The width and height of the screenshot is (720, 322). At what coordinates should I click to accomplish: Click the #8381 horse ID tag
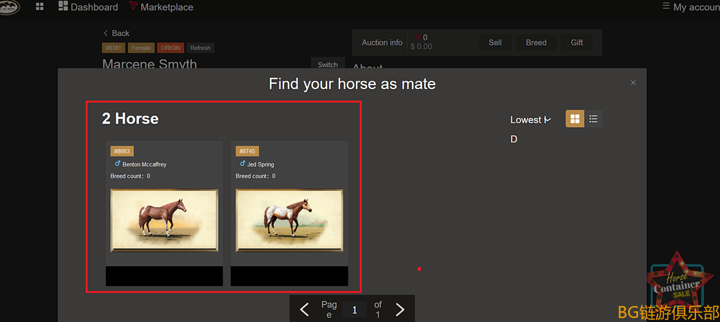coord(113,48)
